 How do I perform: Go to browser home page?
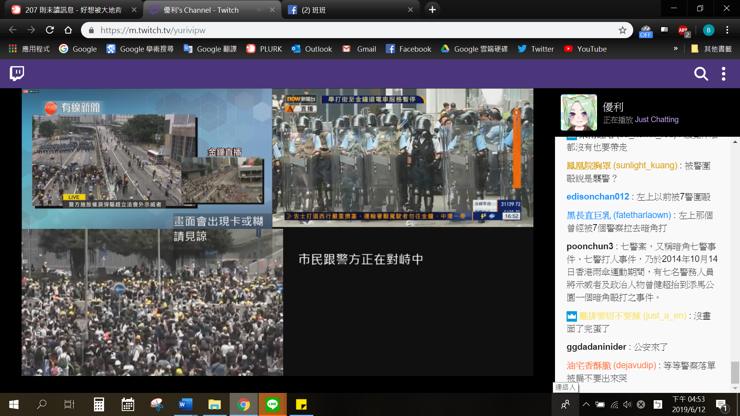68,30
